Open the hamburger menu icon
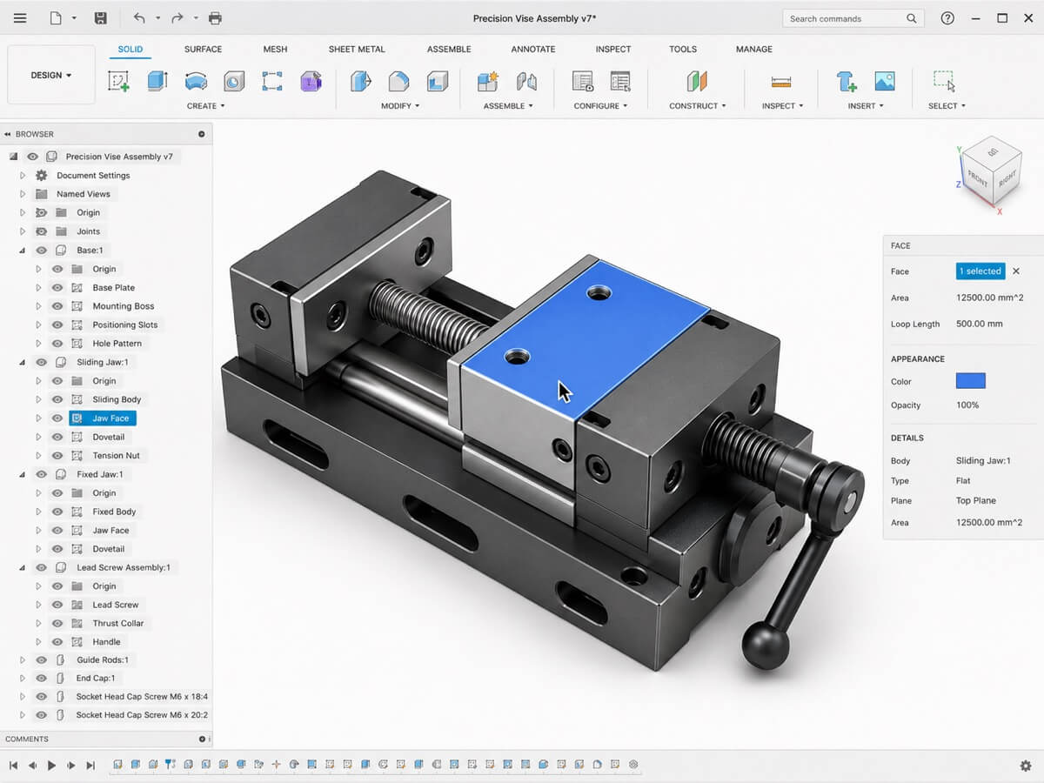Image resolution: width=1044 pixels, height=783 pixels. click(x=19, y=18)
